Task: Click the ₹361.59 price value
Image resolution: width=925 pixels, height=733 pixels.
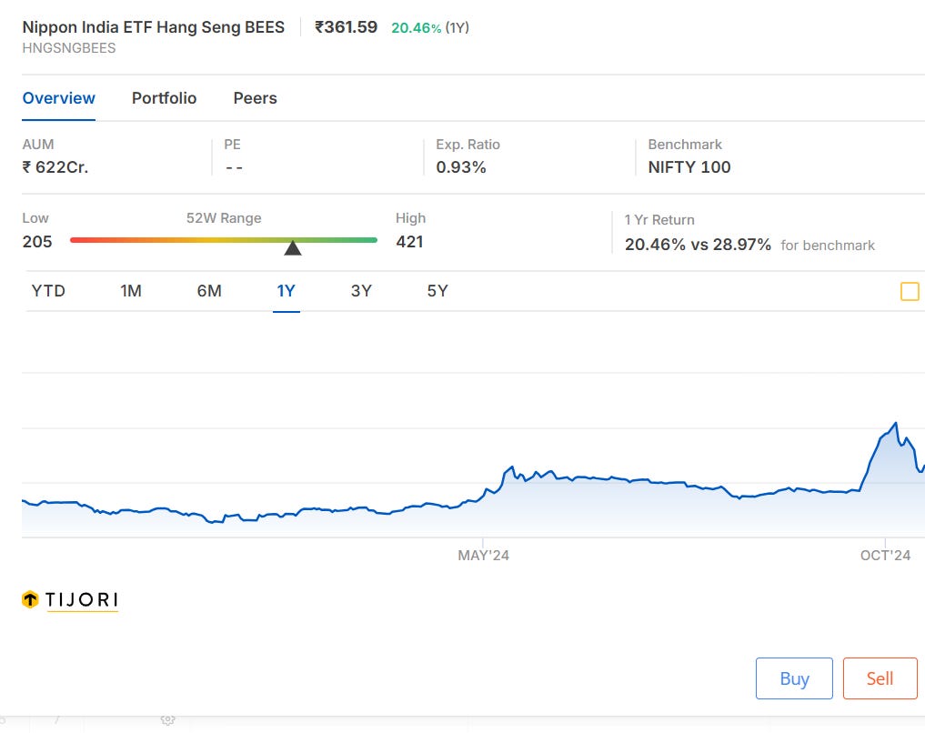Action: pos(346,27)
